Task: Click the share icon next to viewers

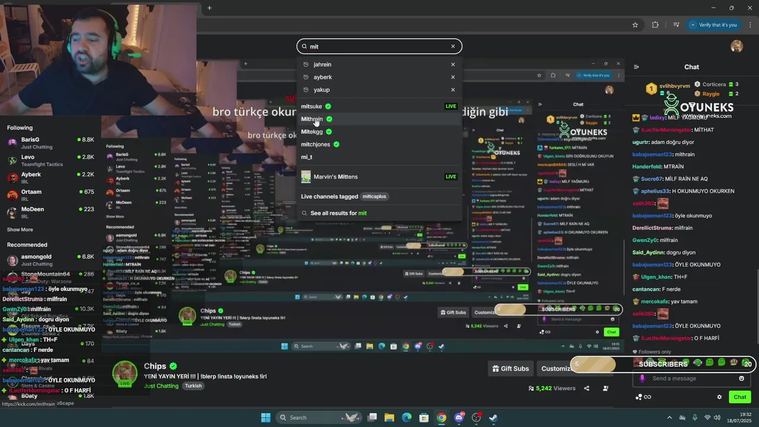Action: 586,388
